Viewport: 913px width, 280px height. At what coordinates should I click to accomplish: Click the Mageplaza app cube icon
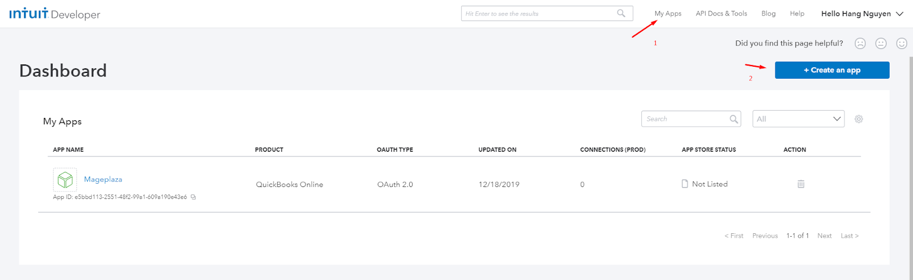click(x=65, y=180)
